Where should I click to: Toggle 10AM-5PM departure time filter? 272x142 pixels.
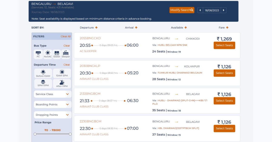[62, 73]
